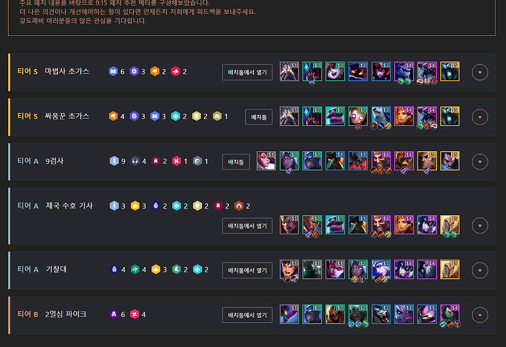Click the gray trait icon showing 1 in 9검사 row
The width and height of the screenshot is (506, 347).
tap(197, 161)
